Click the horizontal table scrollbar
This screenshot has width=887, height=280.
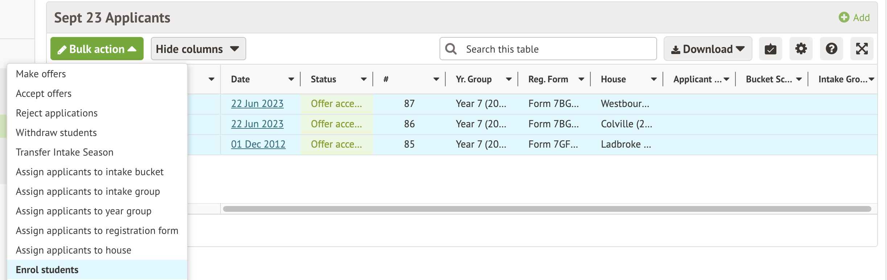(x=547, y=209)
